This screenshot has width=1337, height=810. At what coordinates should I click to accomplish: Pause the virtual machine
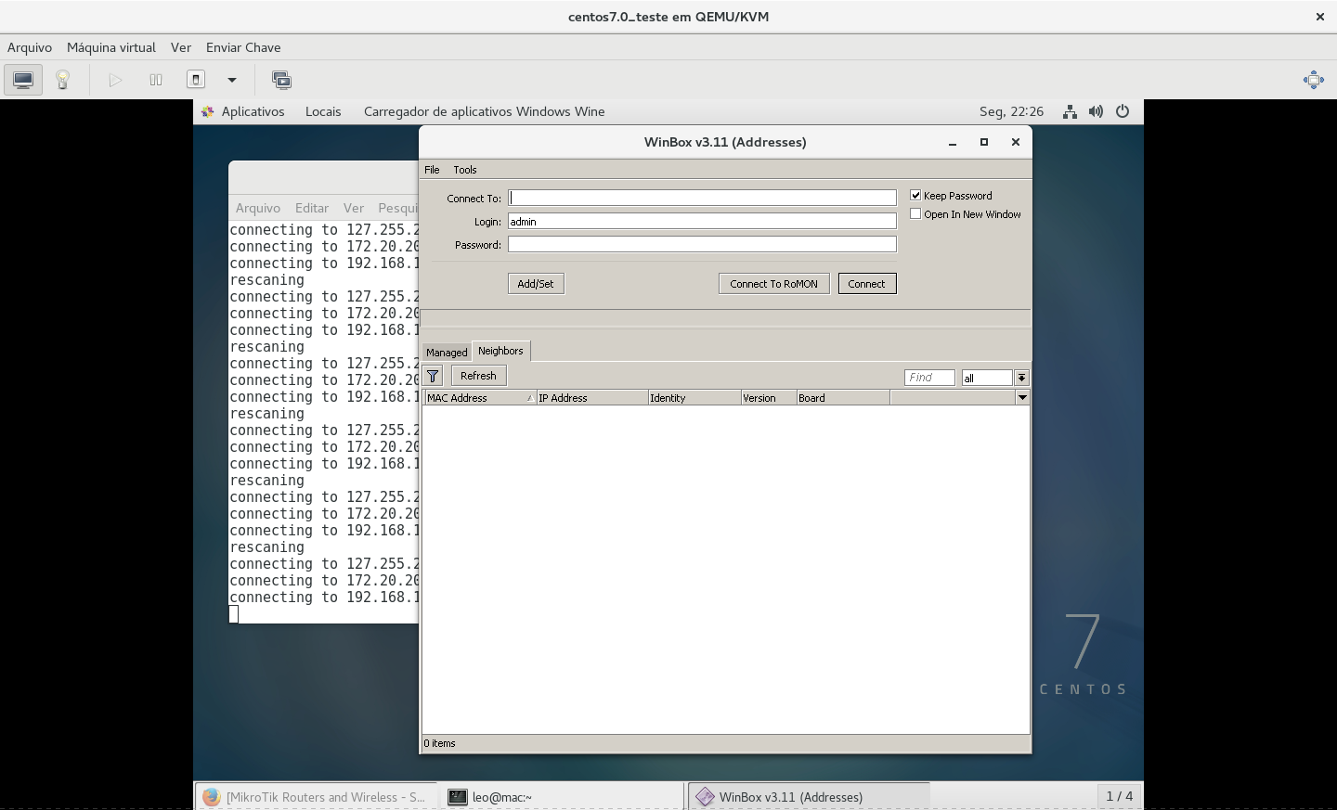pyautogui.click(x=156, y=80)
